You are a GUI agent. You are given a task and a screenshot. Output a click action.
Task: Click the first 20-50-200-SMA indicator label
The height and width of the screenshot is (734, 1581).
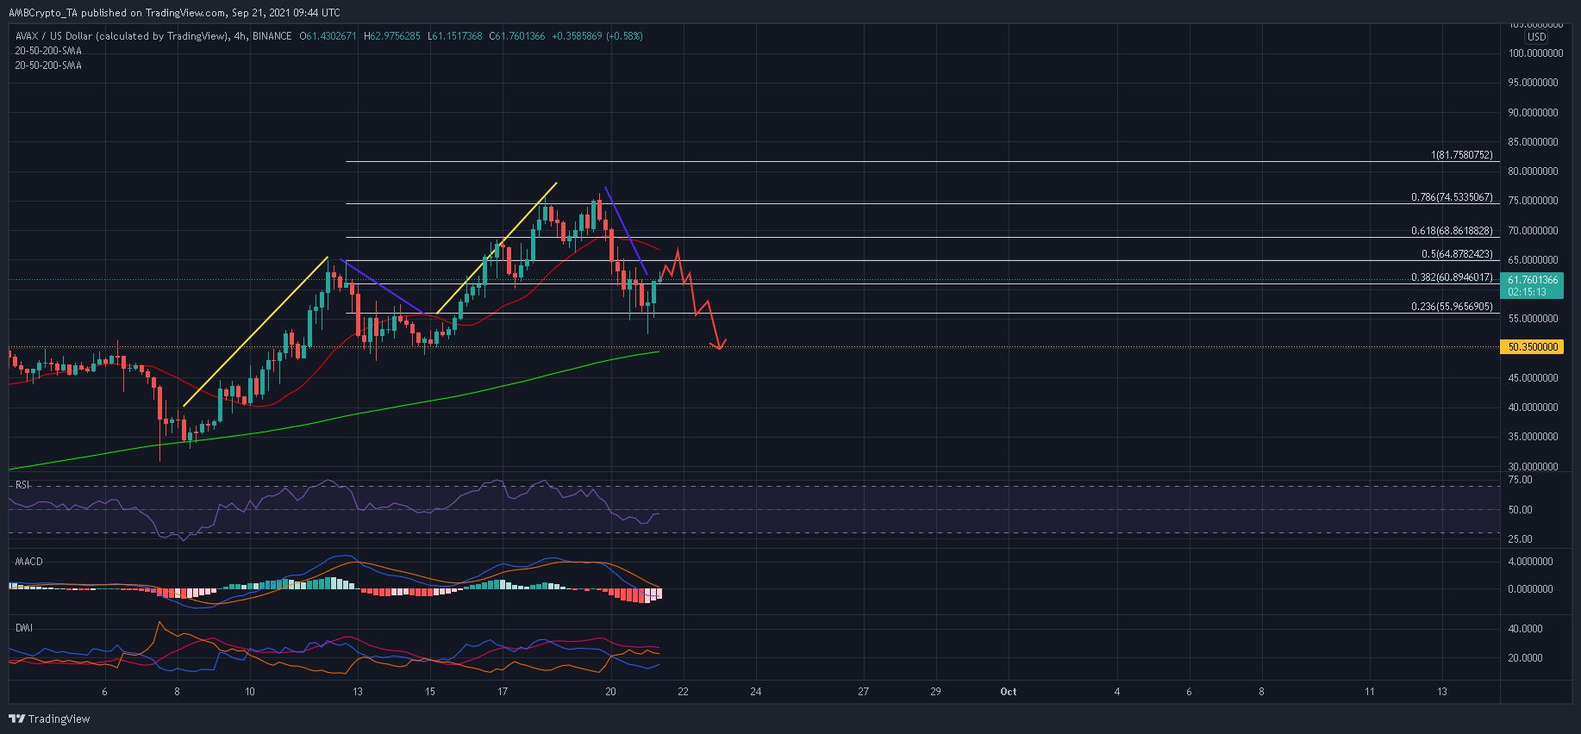(48, 51)
